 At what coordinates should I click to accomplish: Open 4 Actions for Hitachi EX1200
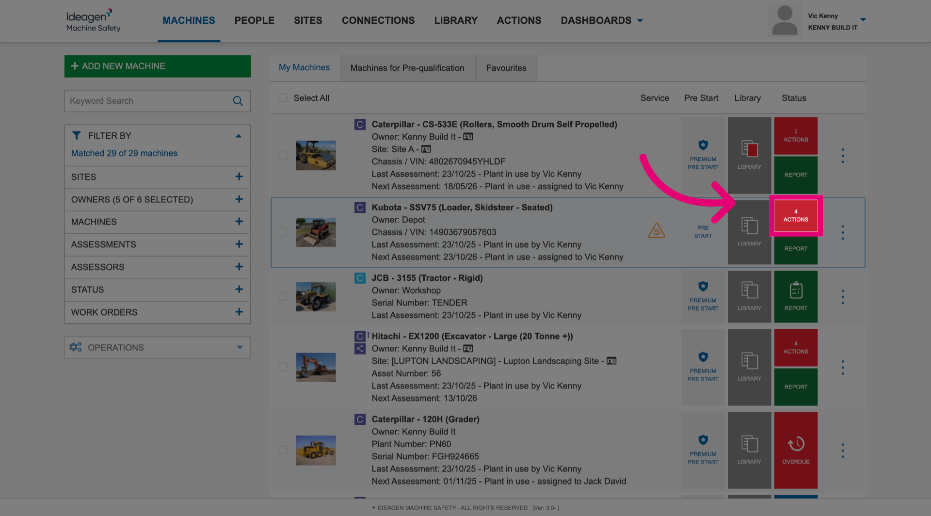coord(796,348)
